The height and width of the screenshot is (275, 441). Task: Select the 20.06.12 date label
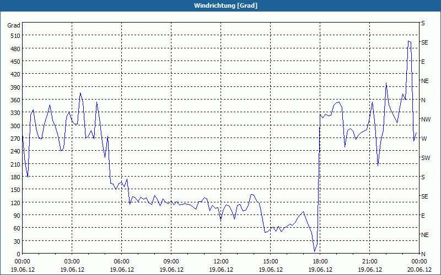click(420, 269)
